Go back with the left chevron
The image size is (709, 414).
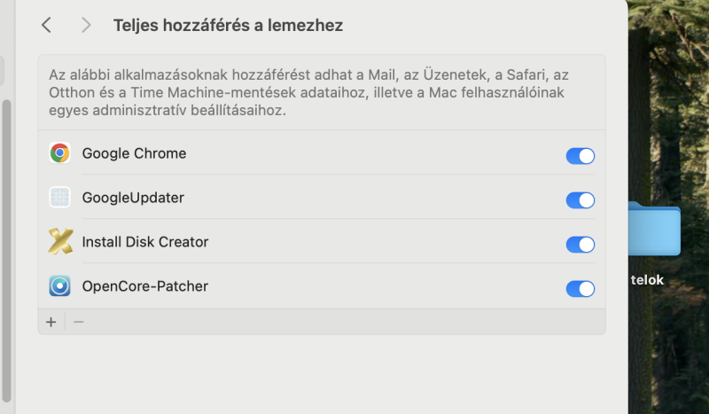[46, 26]
